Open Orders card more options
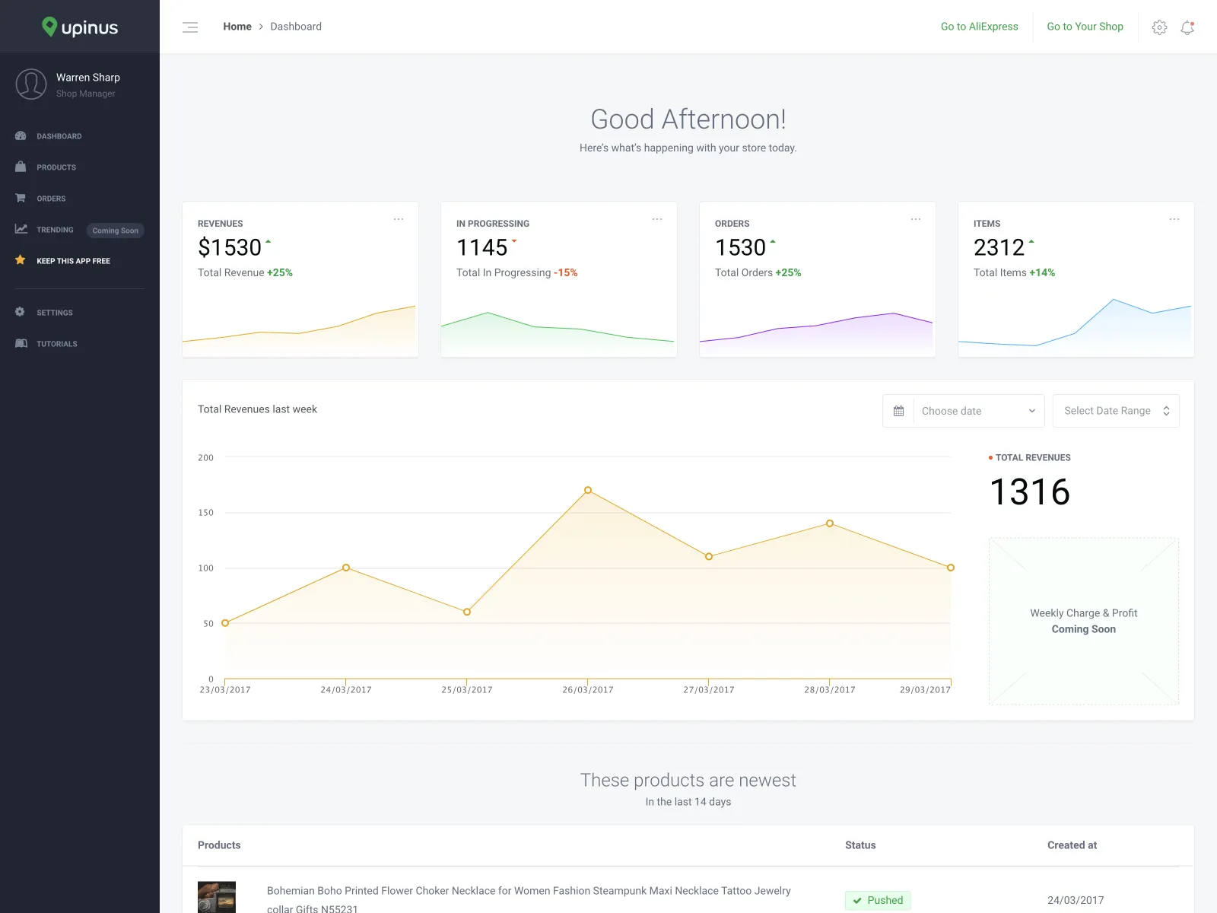 [916, 219]
